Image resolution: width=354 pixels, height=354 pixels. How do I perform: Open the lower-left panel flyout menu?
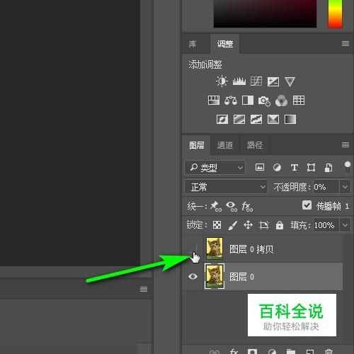click(x=144, y=289)
